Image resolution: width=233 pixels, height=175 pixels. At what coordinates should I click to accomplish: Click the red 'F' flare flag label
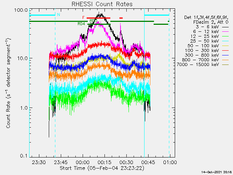83,17
